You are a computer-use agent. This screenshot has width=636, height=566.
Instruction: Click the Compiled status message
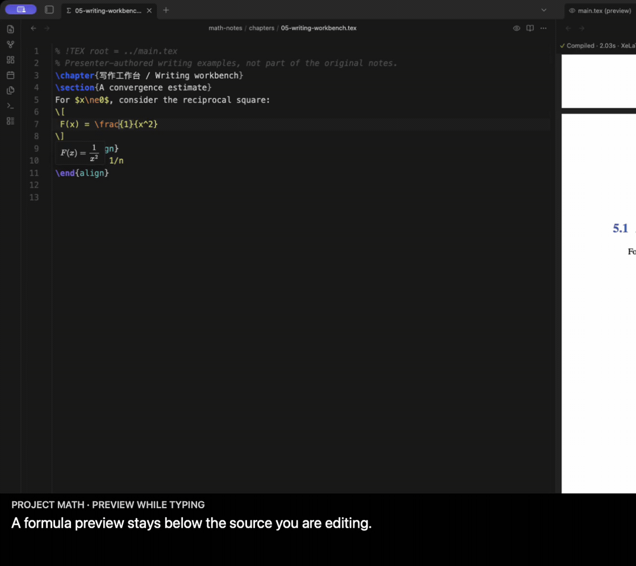pyautogui.click(x=598, y=46)
